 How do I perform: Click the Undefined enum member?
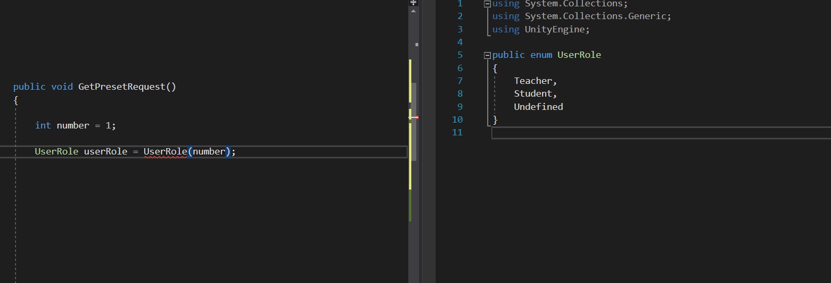pos(538,107)
